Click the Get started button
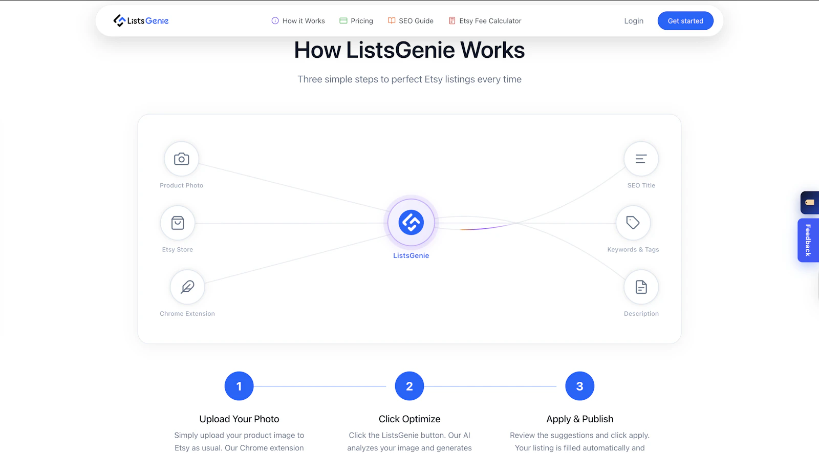 685,21
